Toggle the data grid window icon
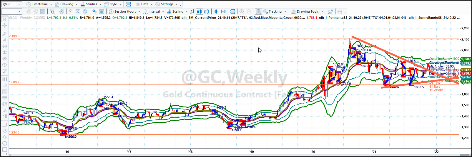This screenshot has width=472, height=157. pos(258,11)
